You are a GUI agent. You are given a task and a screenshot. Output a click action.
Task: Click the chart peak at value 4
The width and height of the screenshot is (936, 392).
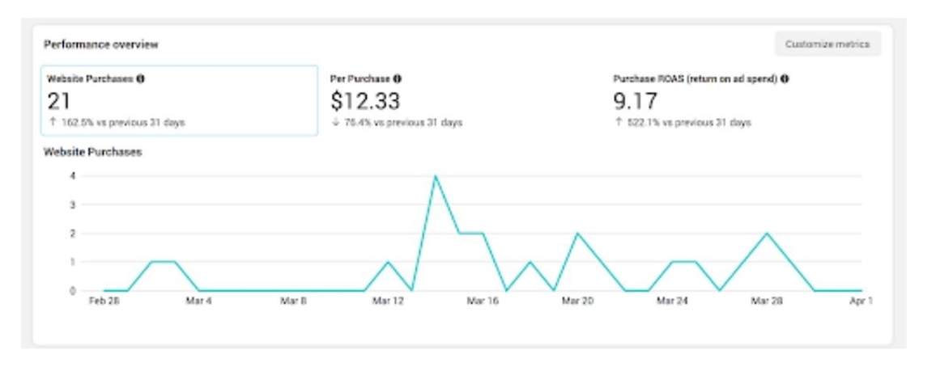pos(435,175)
